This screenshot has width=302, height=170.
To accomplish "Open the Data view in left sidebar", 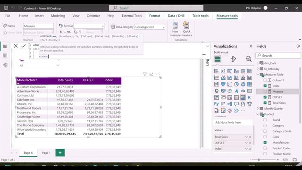I will (5, 56).
